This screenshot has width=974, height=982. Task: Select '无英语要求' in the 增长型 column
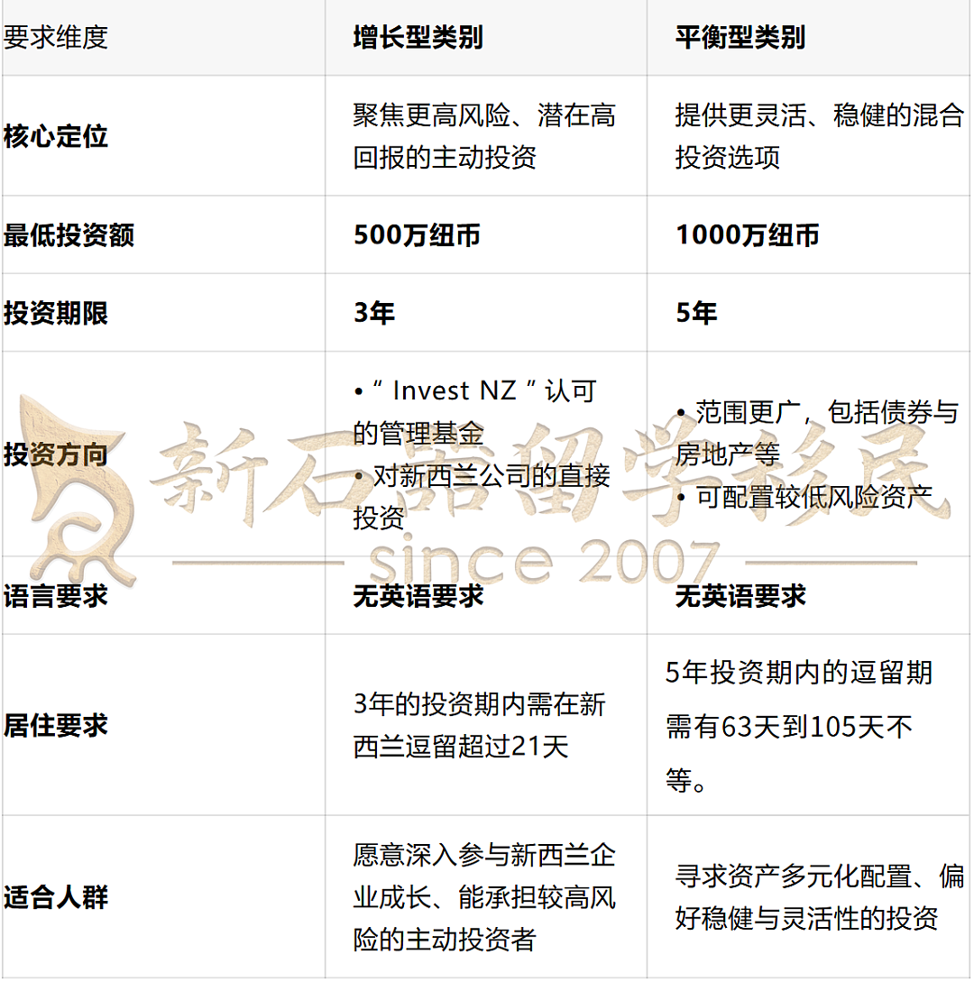coord(418,595)
